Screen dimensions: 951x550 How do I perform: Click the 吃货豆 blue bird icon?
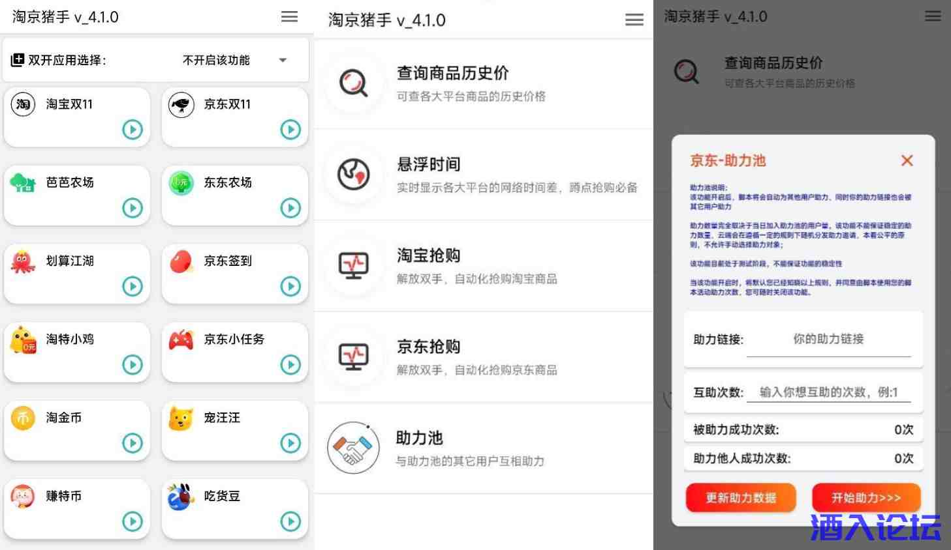pyautogui.click(x=181, y=497)
